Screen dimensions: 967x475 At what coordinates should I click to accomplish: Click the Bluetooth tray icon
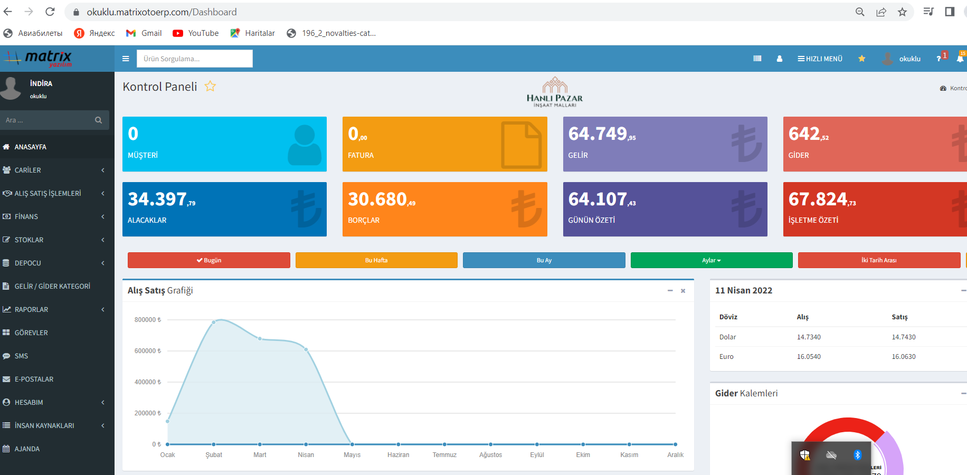tap(857, 455)
